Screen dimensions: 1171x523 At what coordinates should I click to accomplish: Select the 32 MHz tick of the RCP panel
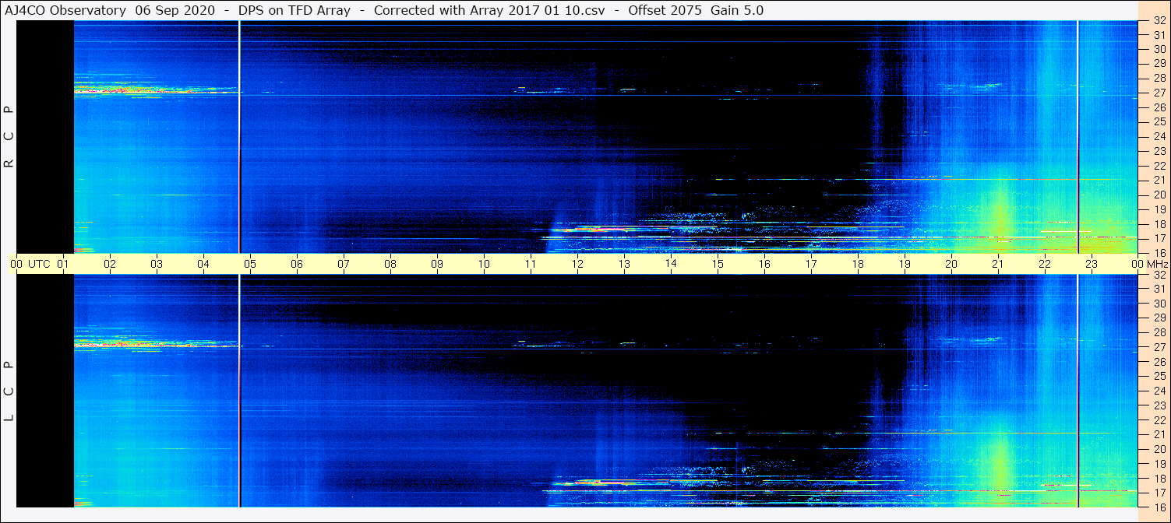click(1159, 21)
